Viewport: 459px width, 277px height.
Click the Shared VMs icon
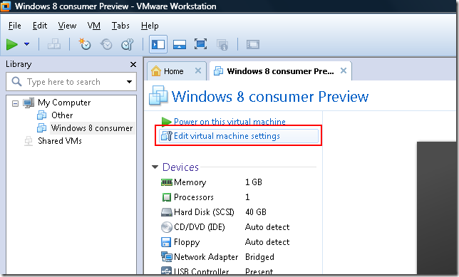[x=29, y=141]
